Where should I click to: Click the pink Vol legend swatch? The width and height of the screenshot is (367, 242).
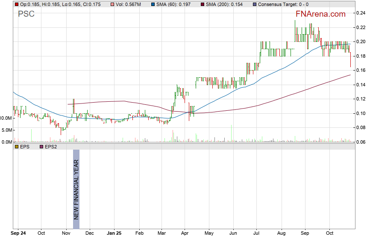[112, 4]
